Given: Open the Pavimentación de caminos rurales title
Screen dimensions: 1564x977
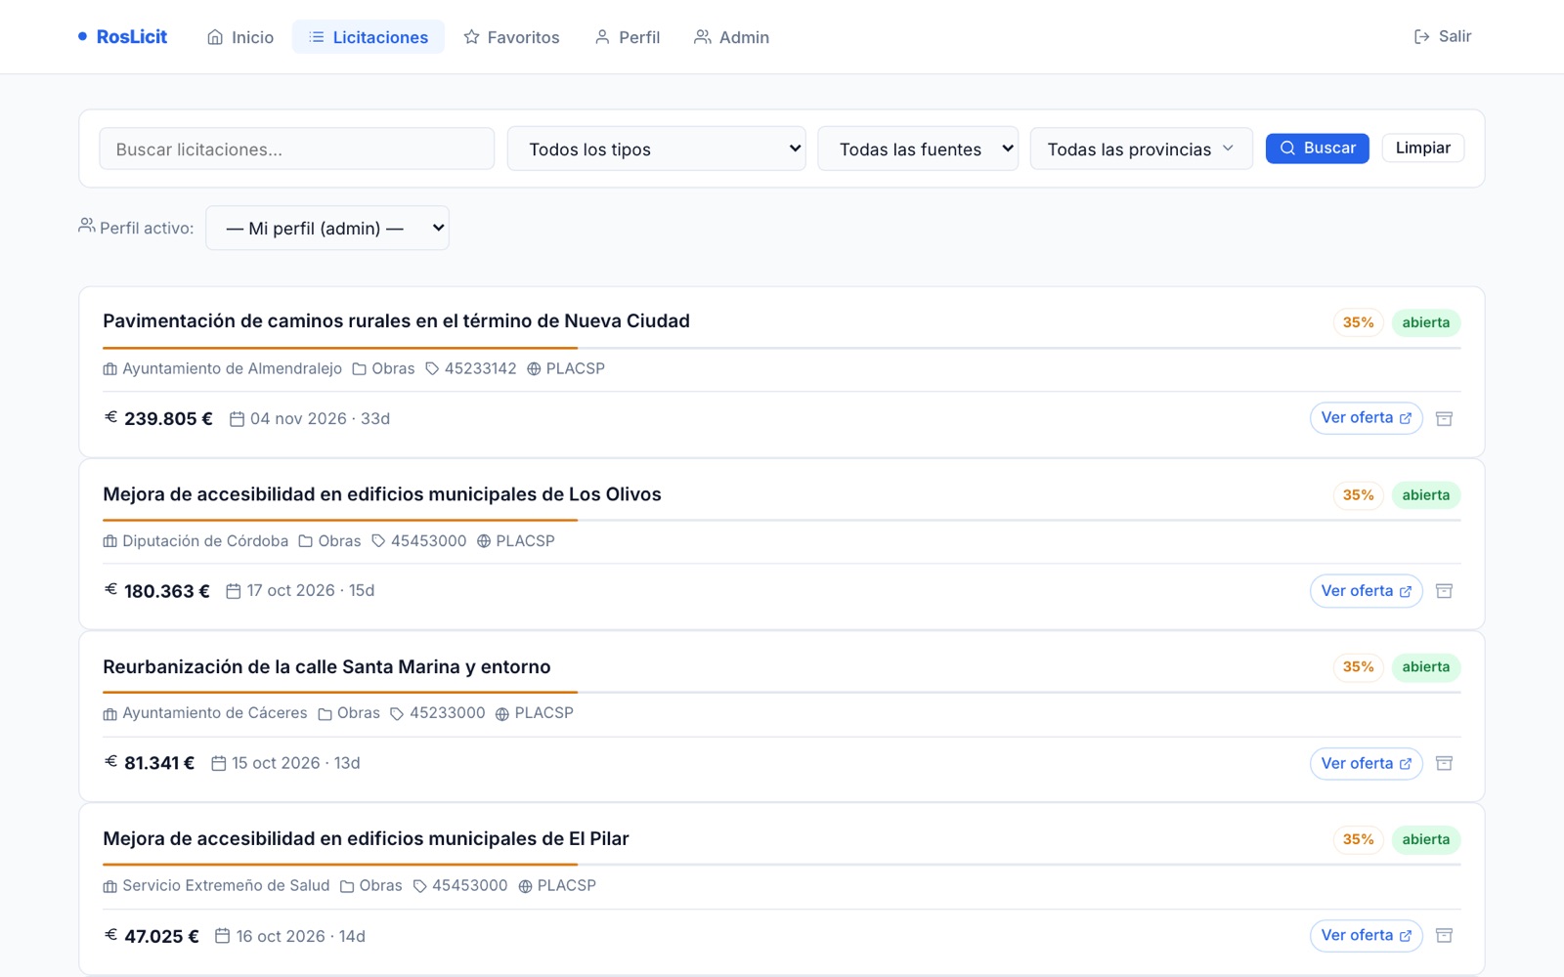Looking at the screenshot, I should (396, 321).
